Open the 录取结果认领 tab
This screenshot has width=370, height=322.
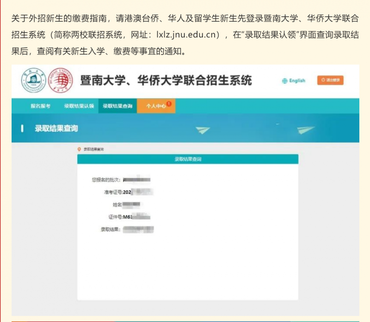pyautogui.click(x=79, y=106)
